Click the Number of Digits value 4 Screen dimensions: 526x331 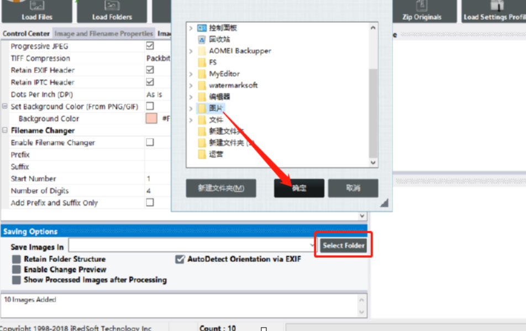149,191
